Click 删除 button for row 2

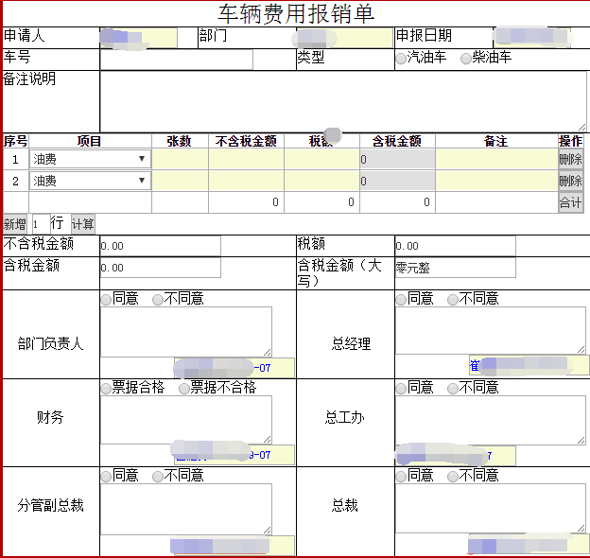(570, 181)
